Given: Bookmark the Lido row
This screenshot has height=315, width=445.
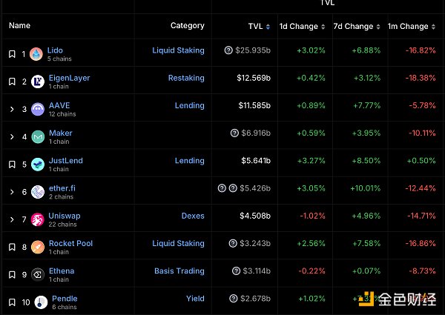Looking at the screenshot, I should [12, 54].
